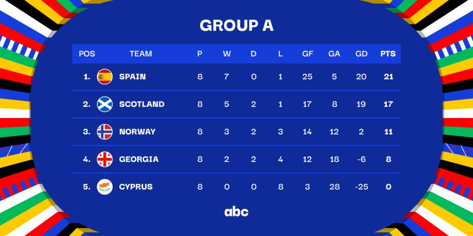Click the Norway flag icon
The width and height of the screenshot is (473, 236).
(105, 132)
